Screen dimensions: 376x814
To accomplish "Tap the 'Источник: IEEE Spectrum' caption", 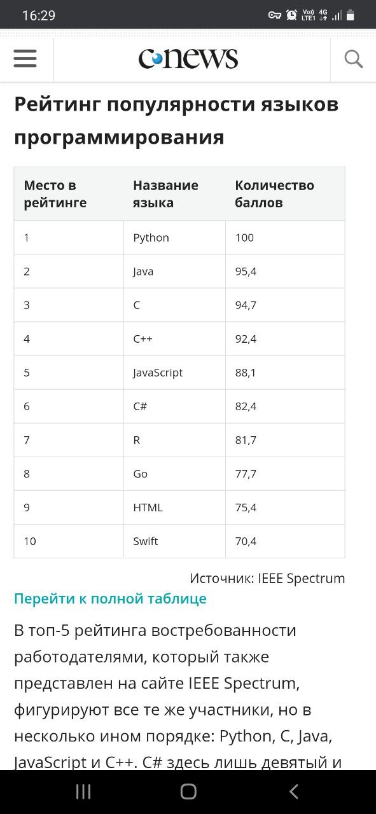I will tap(267, 578).
